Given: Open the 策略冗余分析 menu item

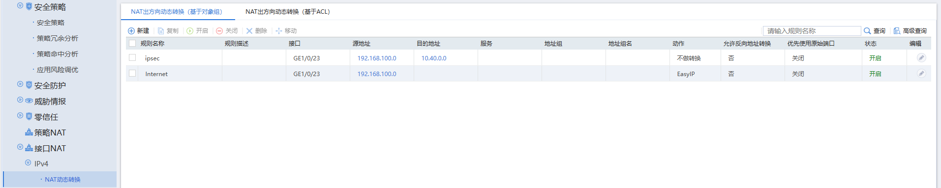Looking at the screenshot, I should (58, 38).
